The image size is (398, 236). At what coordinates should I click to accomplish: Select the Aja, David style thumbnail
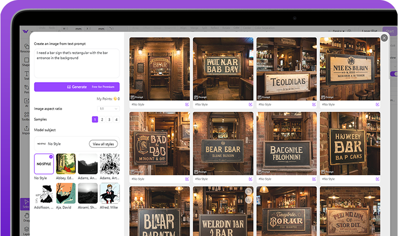66,193
